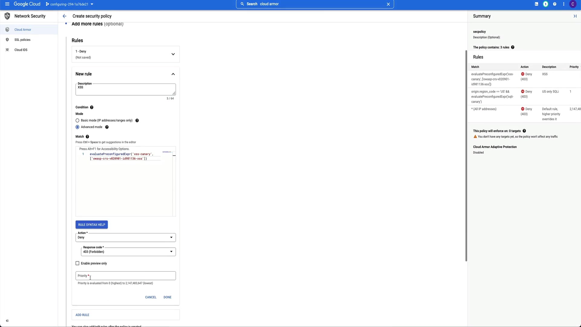Select Advanced mode radio button
This screenshot has height=327, width=581.
[77, 127]
